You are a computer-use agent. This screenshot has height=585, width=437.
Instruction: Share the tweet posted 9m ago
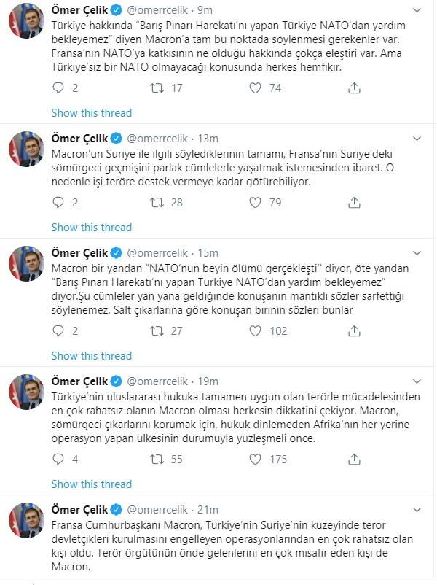pyautogui.click(x=354, y=88)
